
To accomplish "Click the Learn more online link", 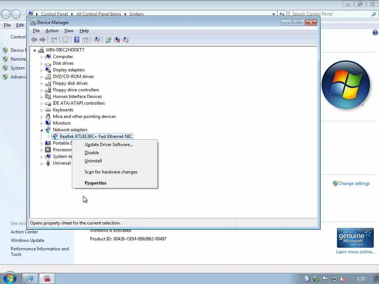I will click(x=355, y=252).
